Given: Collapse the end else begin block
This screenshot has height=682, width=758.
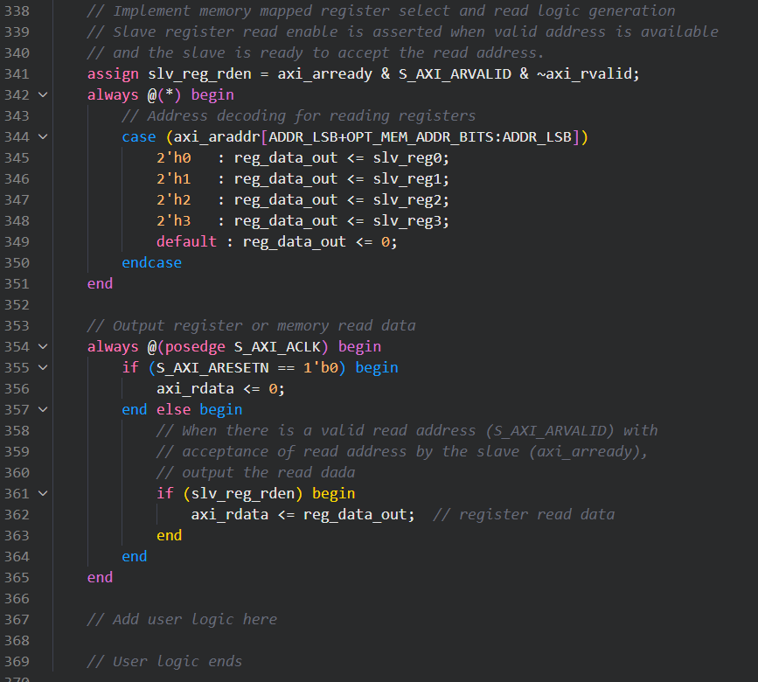Looking at the screenshot, I should point(43,409).
